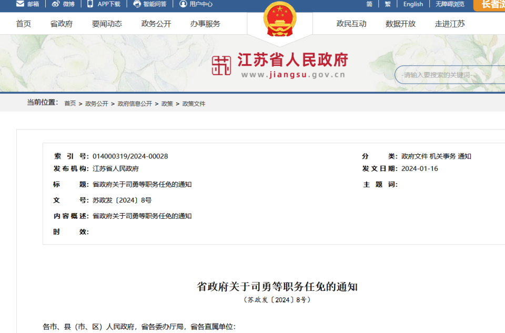Open 微博 via the Weibo icon

click(x=55, y=5)
